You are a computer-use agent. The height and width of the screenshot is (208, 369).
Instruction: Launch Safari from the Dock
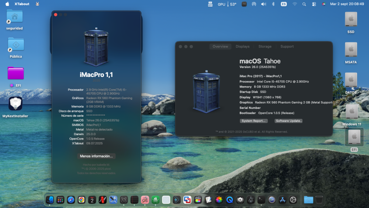tap(71, 200)
